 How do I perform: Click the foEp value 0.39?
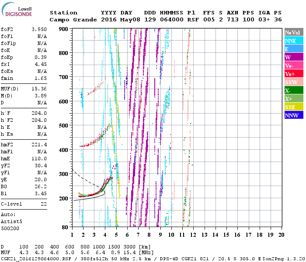41,57
